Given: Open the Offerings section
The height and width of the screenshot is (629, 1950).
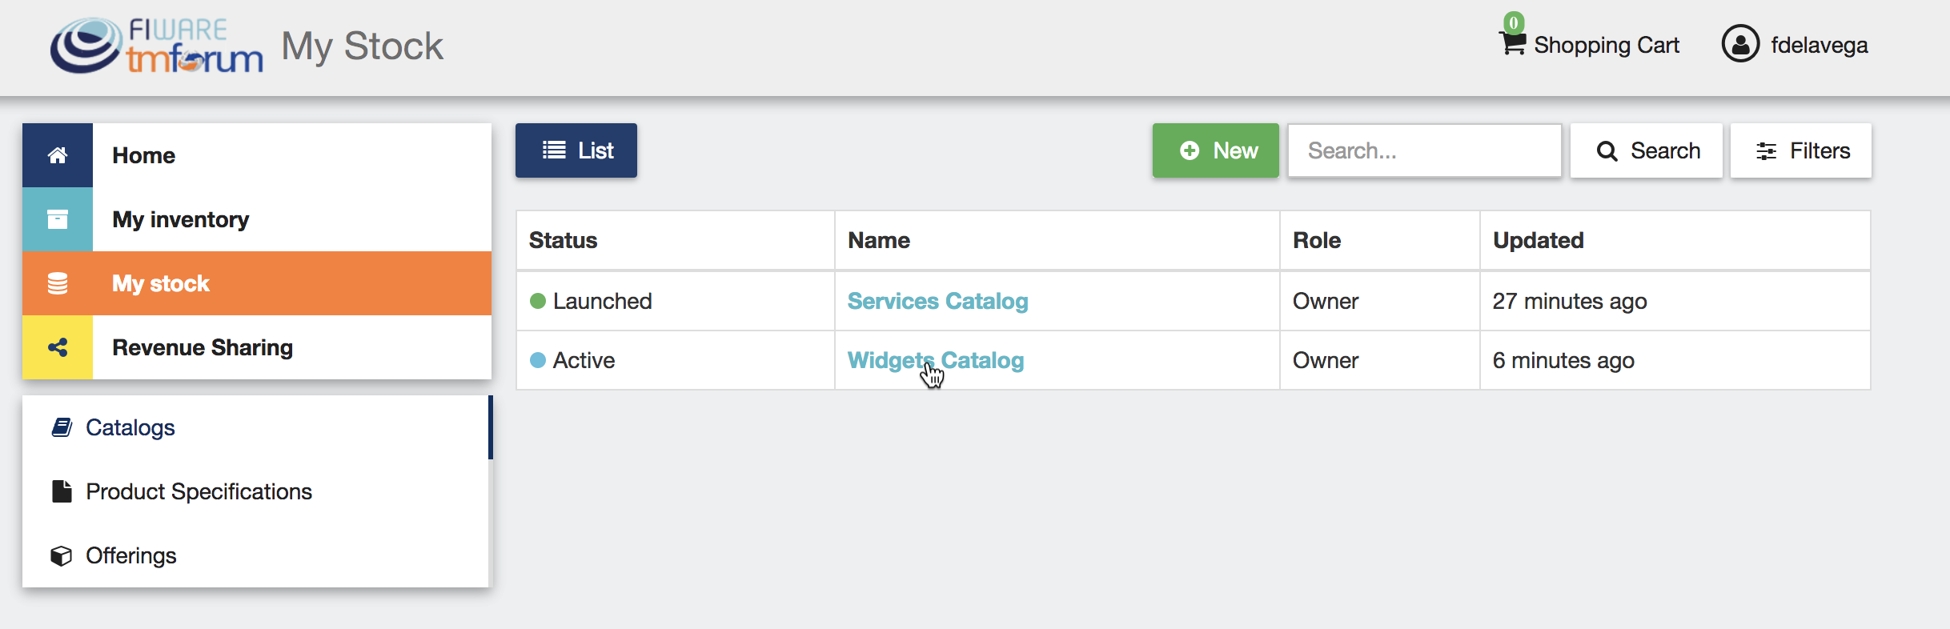Looking at the screenshot, I should 131,555.
